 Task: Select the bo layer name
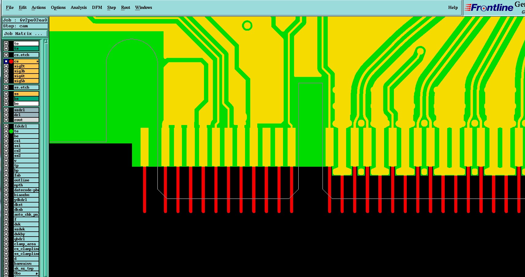(x=26, y=104)
